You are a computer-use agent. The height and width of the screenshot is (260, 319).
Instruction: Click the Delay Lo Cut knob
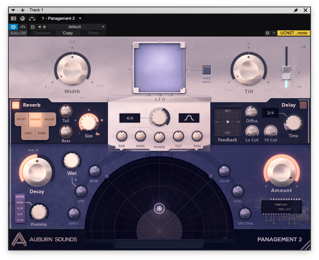[252, 131]
